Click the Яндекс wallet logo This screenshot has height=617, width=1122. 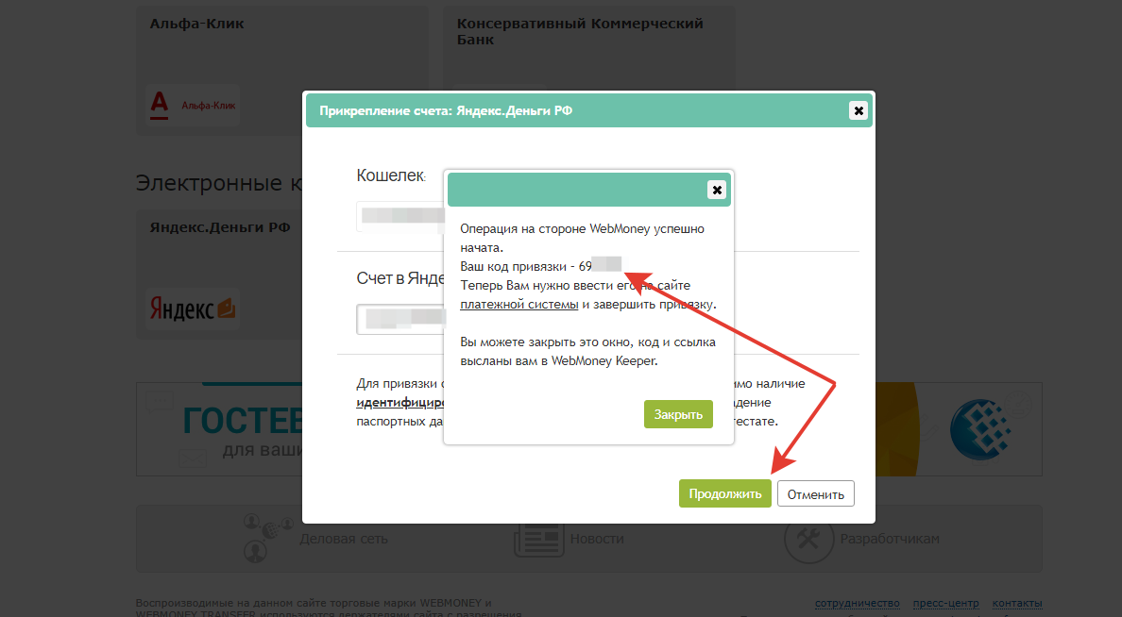(192, 308)
